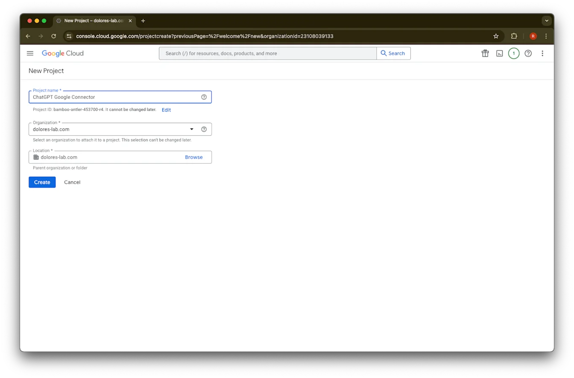Click the Location field showing dolores-lab.com
Viewport: 574px width, 378px height.
coord(120,157)
